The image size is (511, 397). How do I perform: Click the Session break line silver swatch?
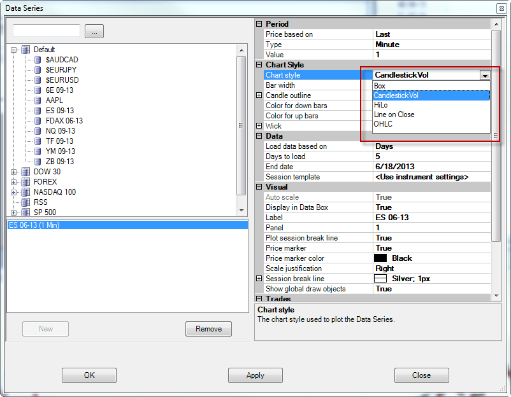point(380,279)
